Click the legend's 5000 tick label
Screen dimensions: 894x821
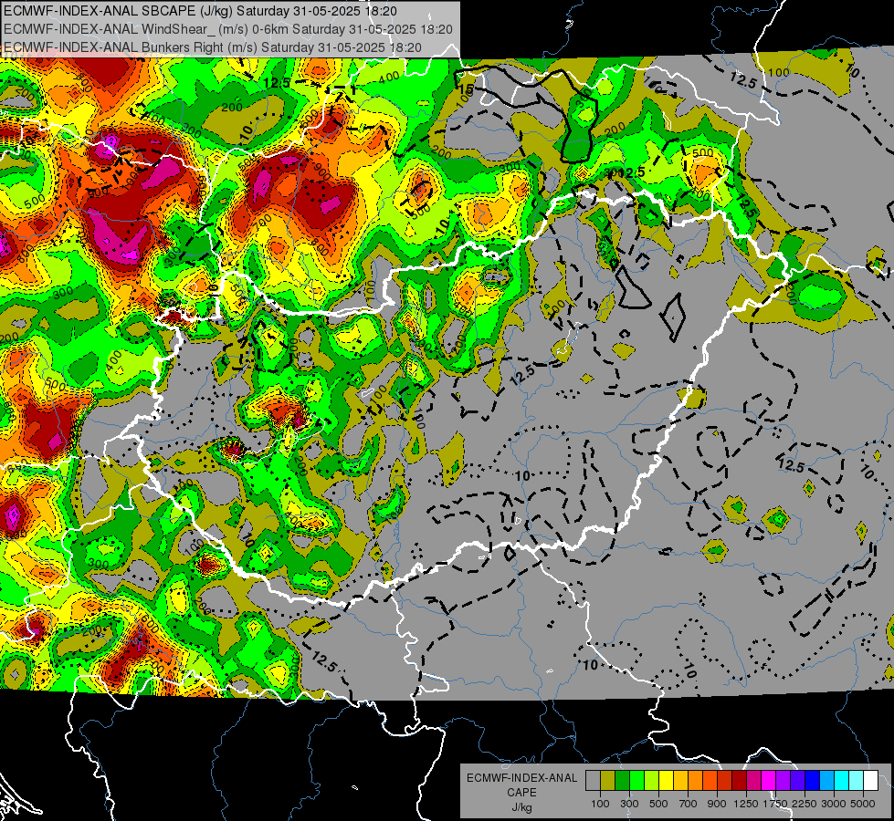click(x=863, y=804)
